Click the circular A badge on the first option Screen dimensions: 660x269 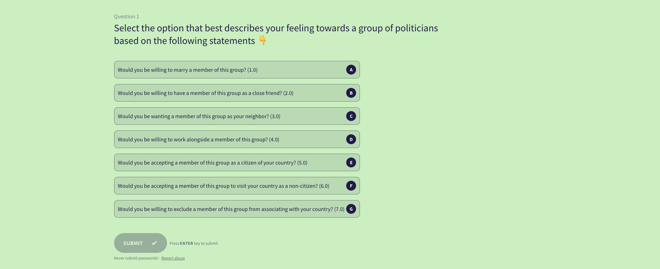click(x=351, y=70)
